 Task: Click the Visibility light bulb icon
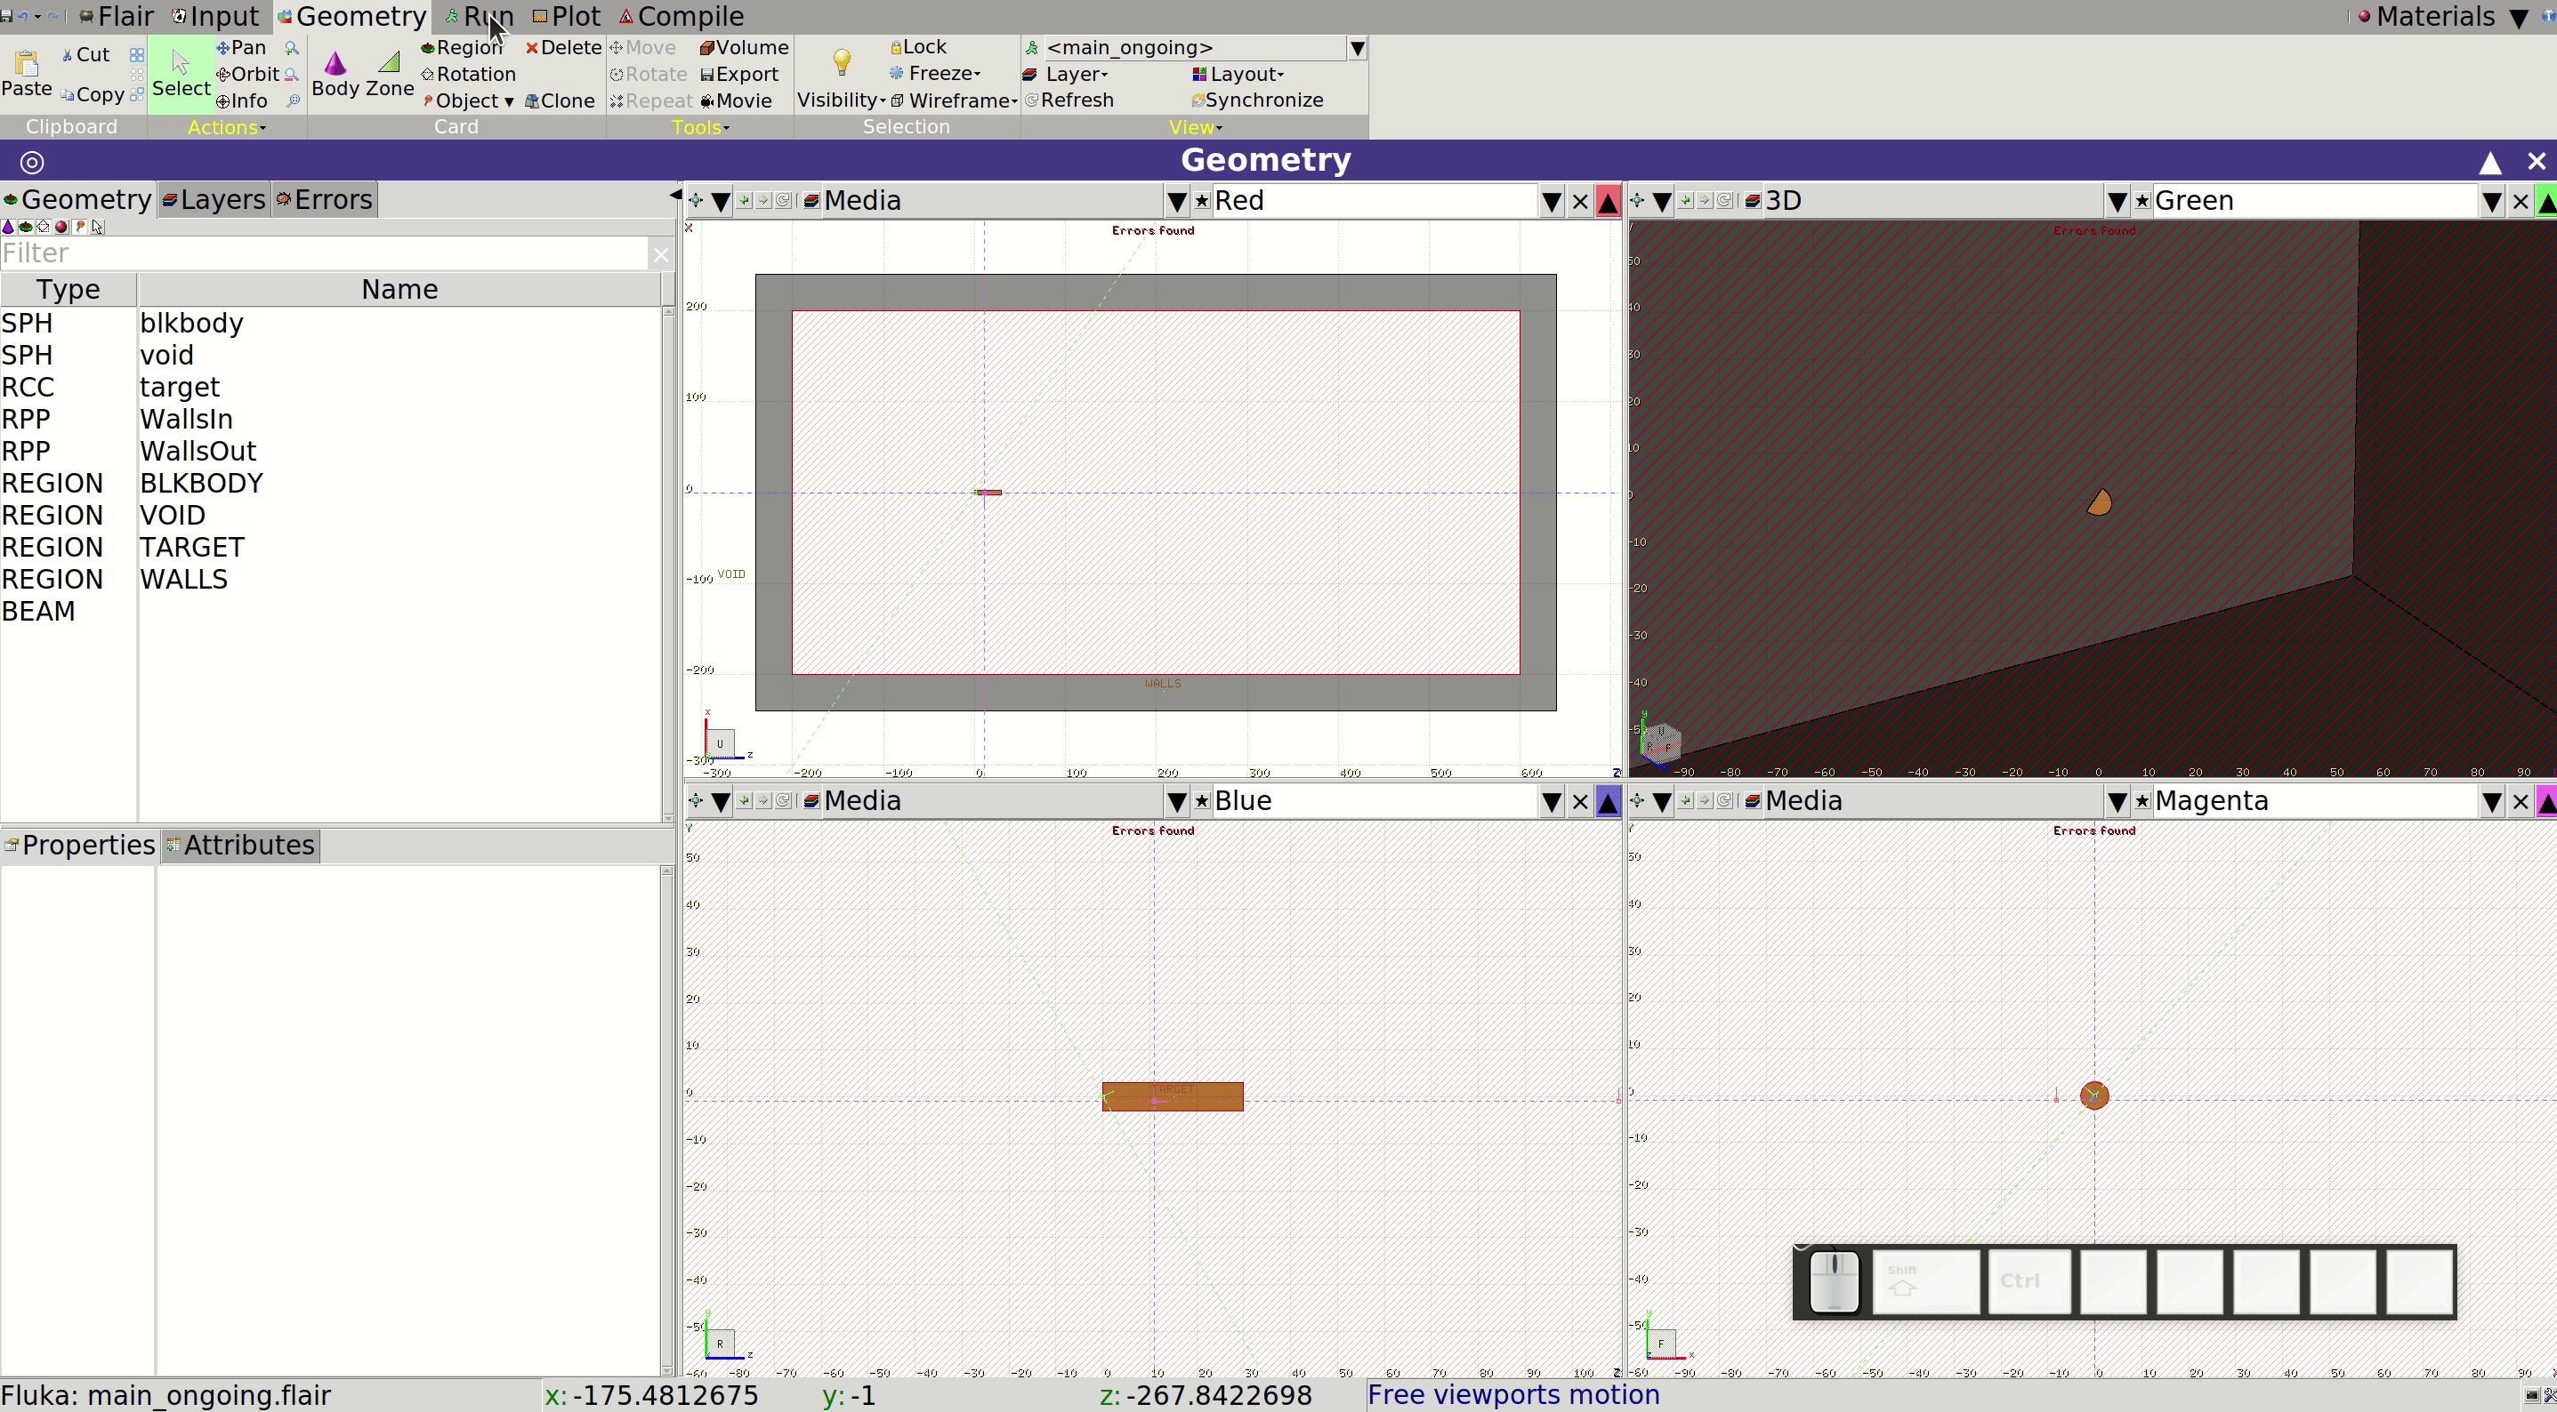pyautogui.click(x=842, y=62)
